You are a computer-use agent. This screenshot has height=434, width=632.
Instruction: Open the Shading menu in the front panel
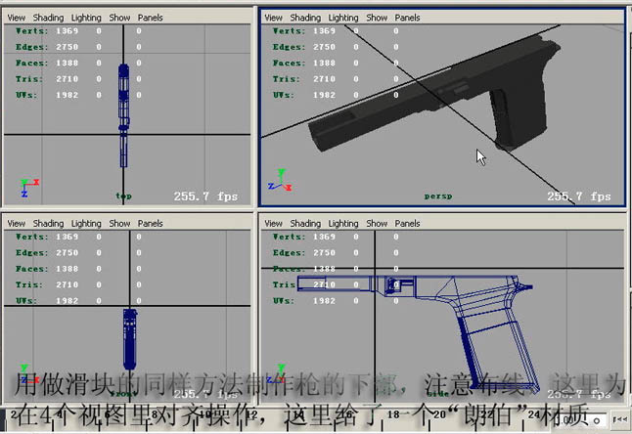[48, 224]
